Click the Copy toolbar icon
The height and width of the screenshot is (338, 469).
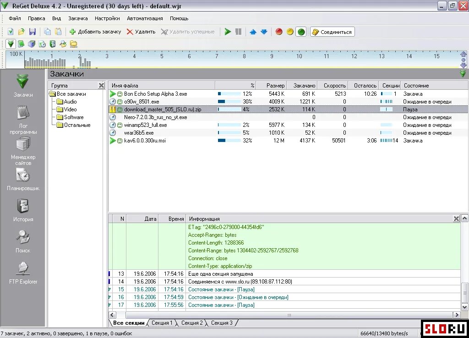pyautogui.click(x=47, y=32)
